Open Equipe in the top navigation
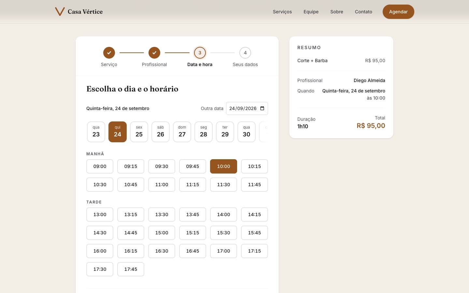This screenshot has width=469, height=293. tap(311, 12)
